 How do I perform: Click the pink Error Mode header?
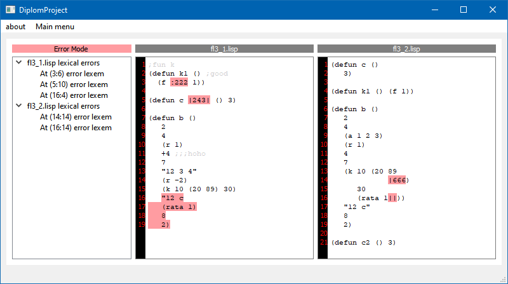pos(71,49)
